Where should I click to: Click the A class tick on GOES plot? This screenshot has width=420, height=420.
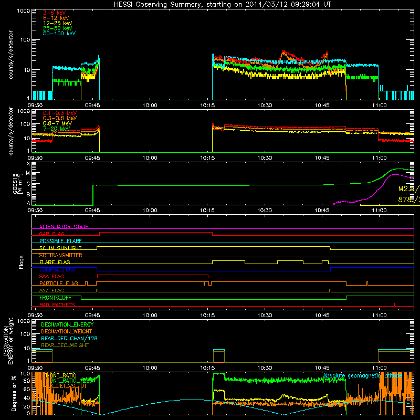point(28,203)
